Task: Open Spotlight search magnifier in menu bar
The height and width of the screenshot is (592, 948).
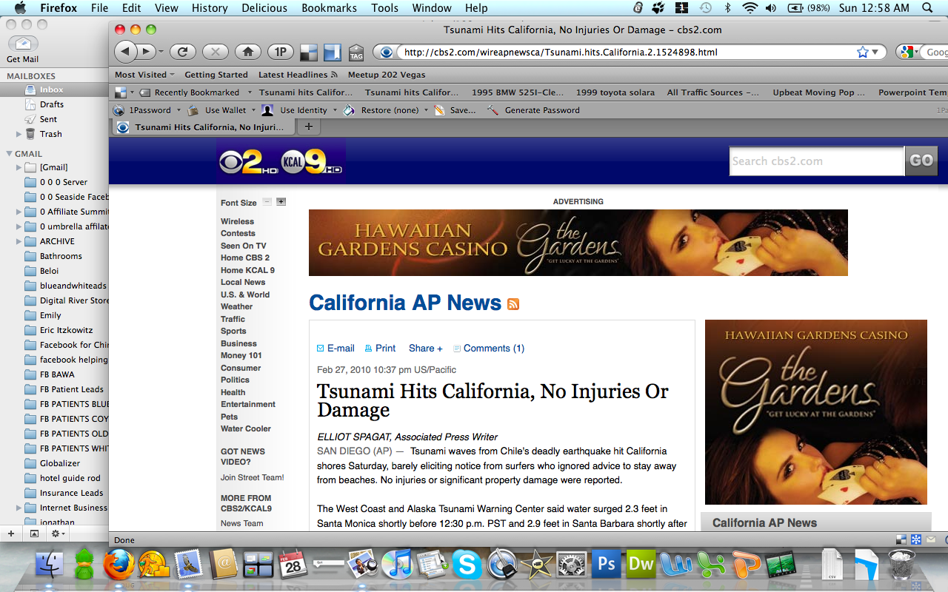Action: (928, 8)
